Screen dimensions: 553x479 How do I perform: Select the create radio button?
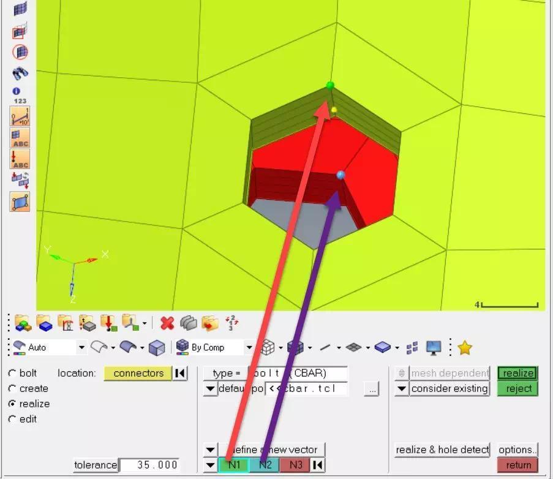(x=13, y=388)
